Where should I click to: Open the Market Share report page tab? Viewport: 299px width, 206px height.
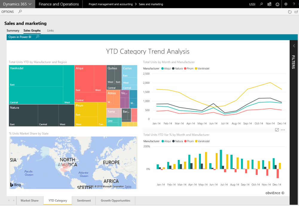30,201
